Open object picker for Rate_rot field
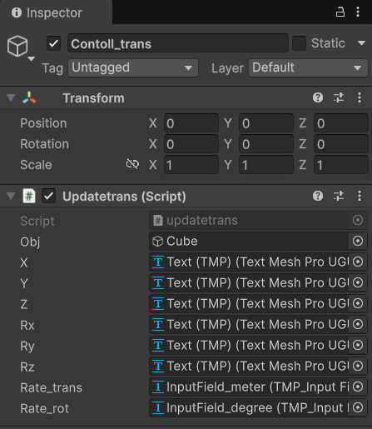 pyautogui.click(x=358, y=407)
